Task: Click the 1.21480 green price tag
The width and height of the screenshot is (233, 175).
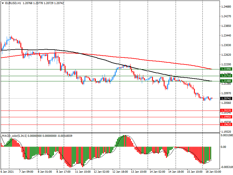Action: (x=226, y=81)
